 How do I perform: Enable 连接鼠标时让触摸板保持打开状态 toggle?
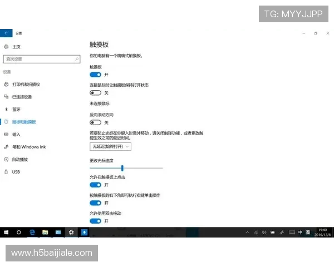(95, 93)
